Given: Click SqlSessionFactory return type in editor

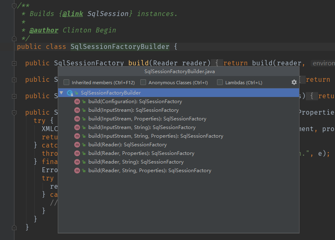Looking at the screenshot, I should (89, 63).
